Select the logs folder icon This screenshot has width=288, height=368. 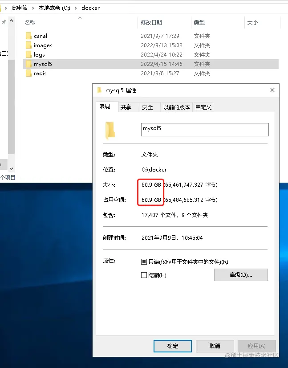(x=28, y=55)
